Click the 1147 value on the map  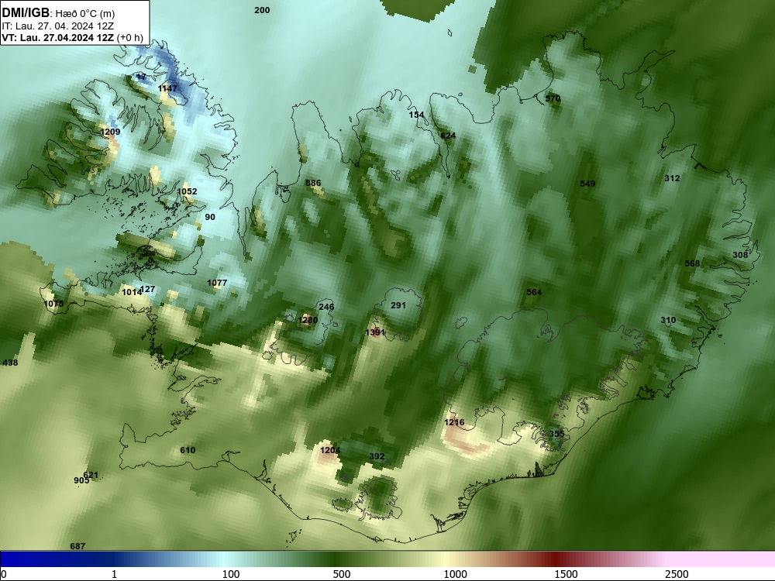pos(167,88)
